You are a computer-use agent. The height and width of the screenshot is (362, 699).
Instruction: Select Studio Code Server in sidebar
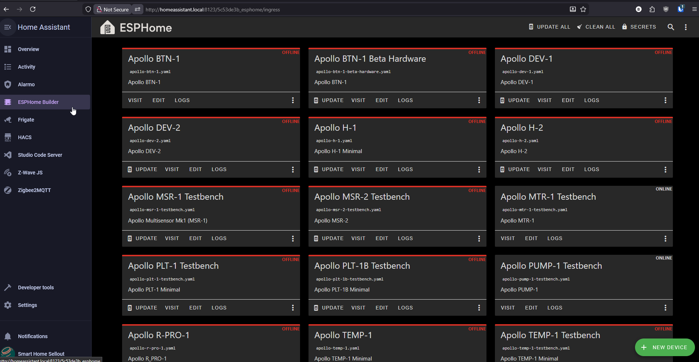(x=40, y=155)
